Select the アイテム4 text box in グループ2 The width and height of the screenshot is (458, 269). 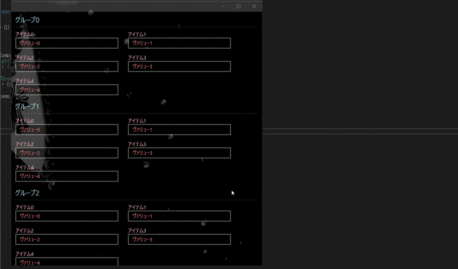(x=67, y=262)
